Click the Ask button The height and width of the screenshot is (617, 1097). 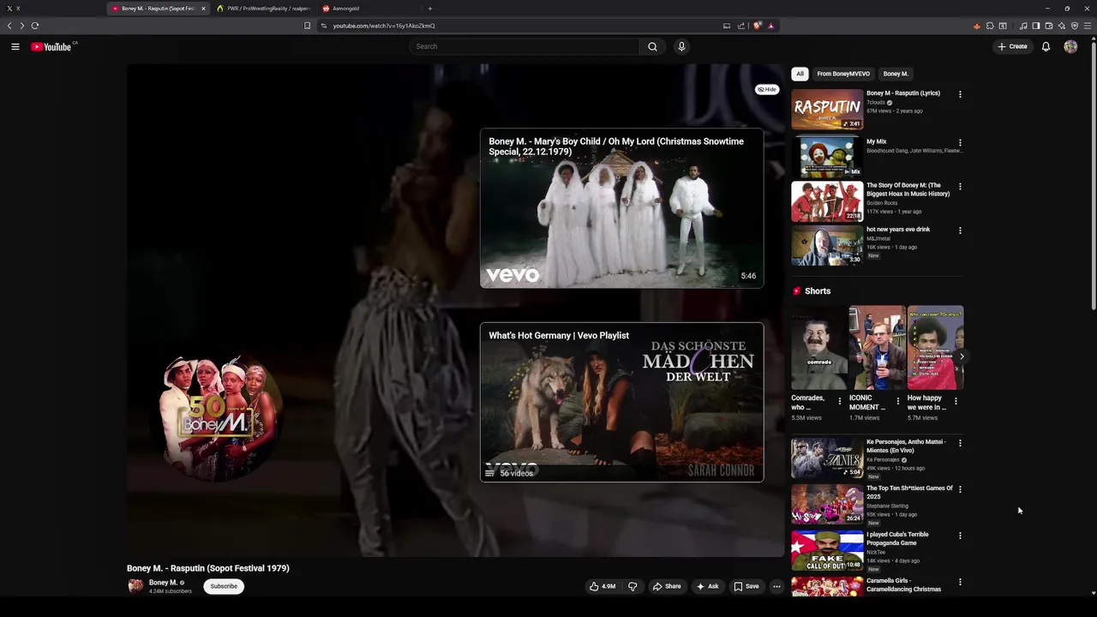point(707,586)
